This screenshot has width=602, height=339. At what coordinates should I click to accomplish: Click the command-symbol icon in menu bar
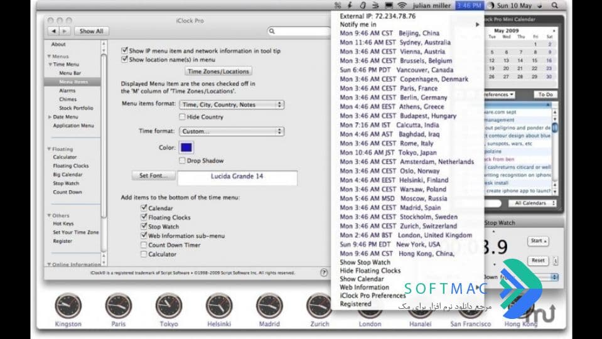(338, 6)
